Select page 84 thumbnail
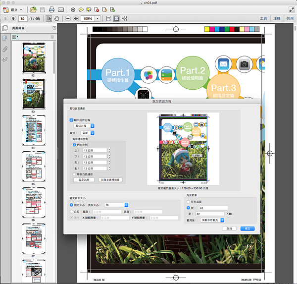This screenshot has height=284, width=297. [x=34, y=129]
